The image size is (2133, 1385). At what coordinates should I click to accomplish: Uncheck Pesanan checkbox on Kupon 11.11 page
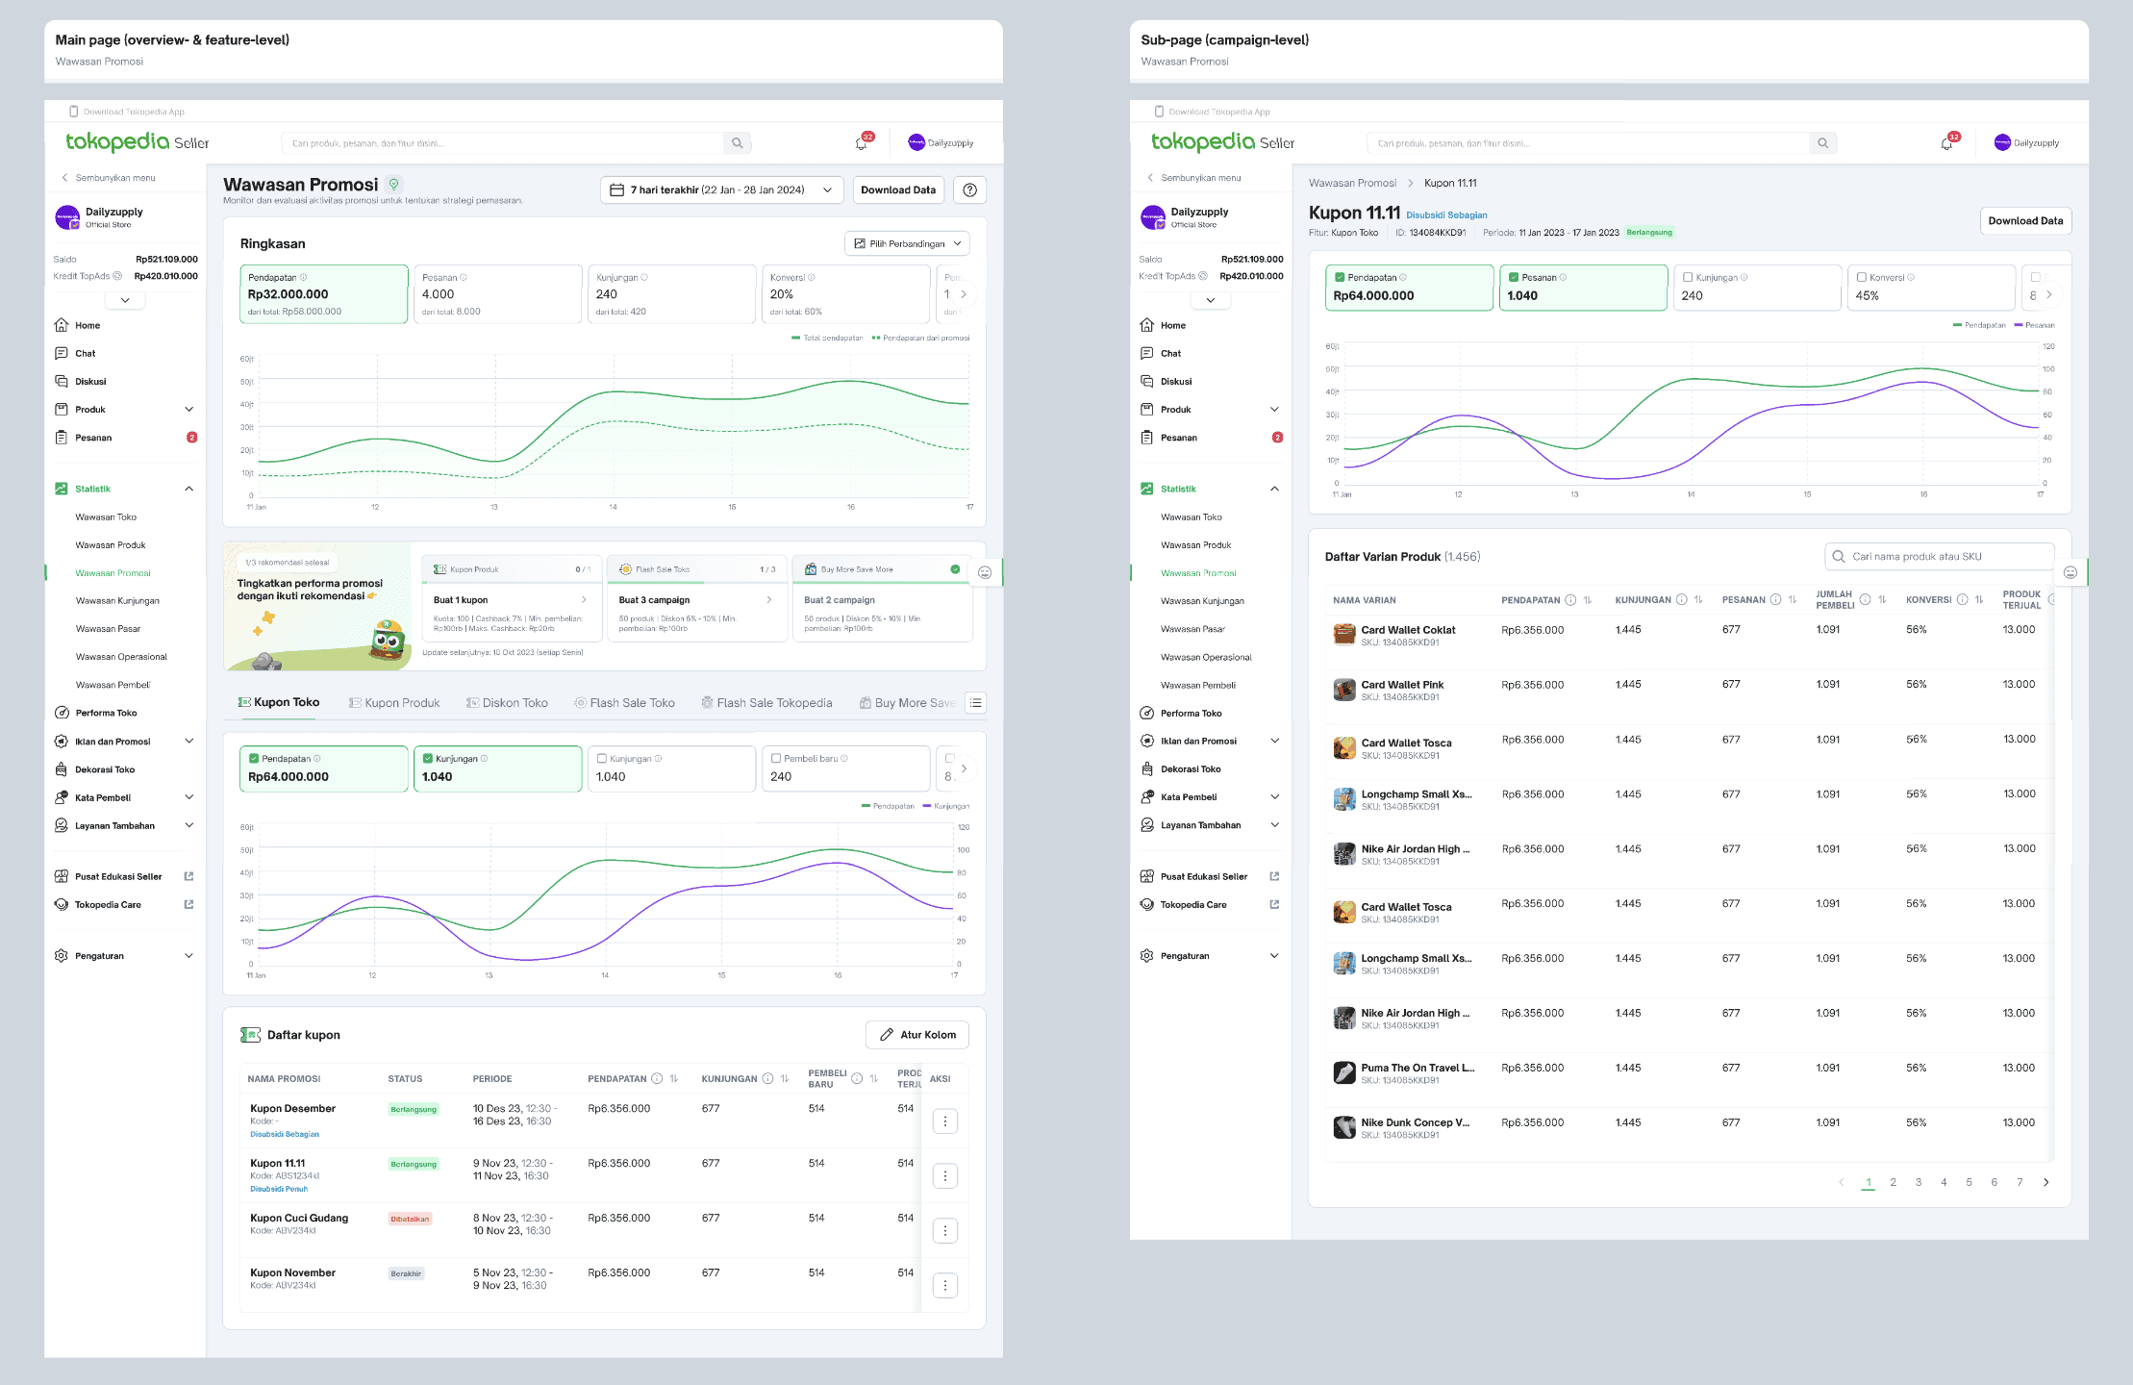tap(1514, 277)
